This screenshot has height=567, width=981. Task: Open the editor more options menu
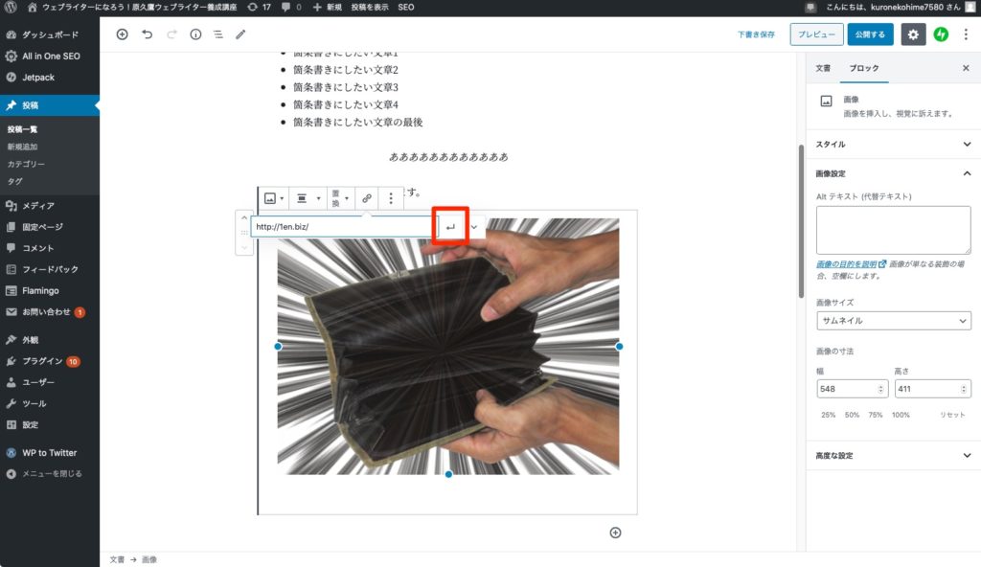point(966,34)
